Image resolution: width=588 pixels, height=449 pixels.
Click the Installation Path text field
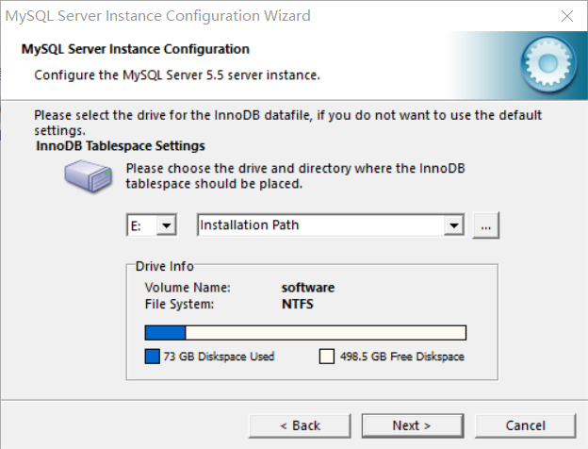pyautogui.click(x=321, y=225)
